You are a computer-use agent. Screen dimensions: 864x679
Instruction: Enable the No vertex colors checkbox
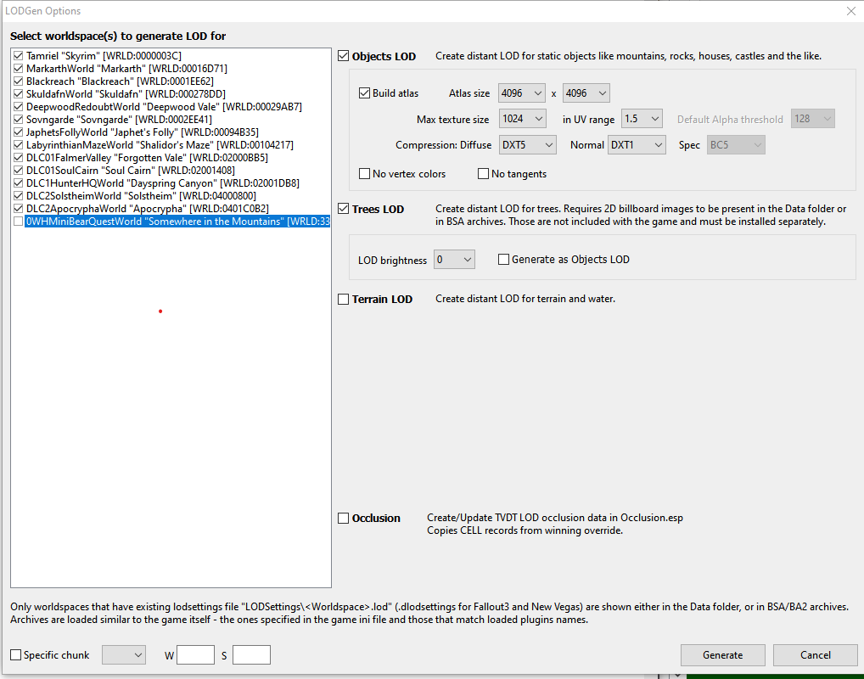point(364,174)
